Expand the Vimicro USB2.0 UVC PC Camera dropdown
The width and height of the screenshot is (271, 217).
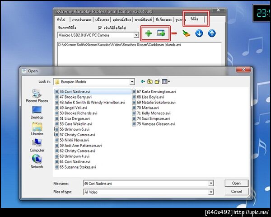(136, 35)
